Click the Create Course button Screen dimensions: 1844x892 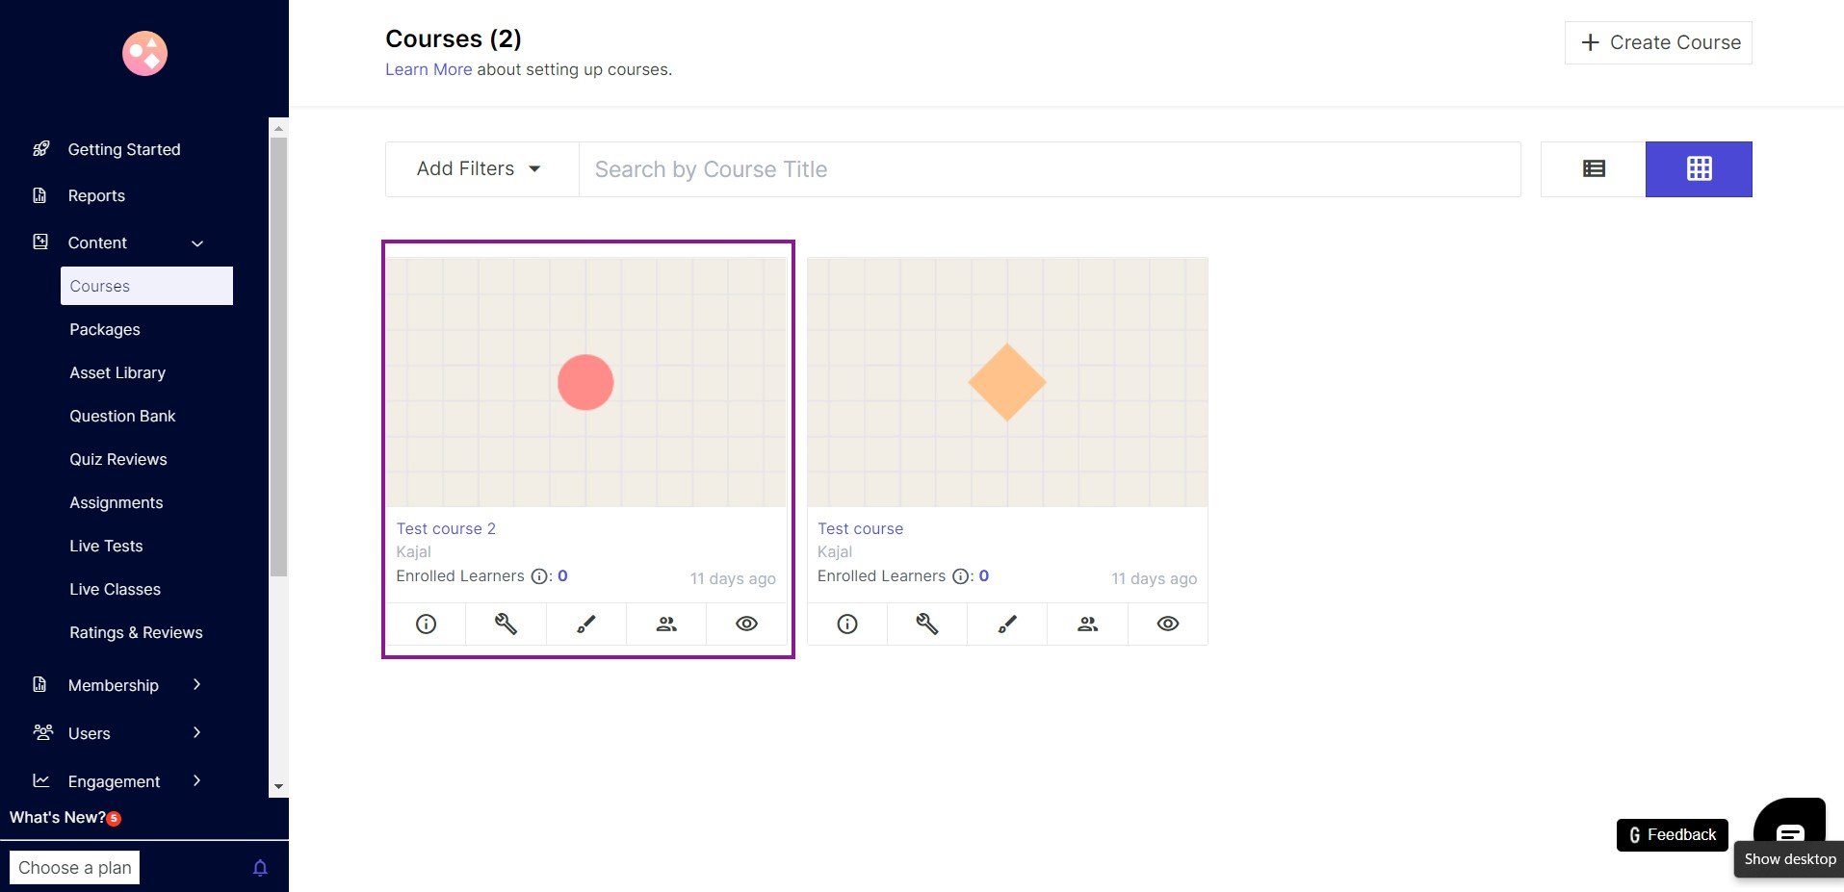(x=1658, y=42)
